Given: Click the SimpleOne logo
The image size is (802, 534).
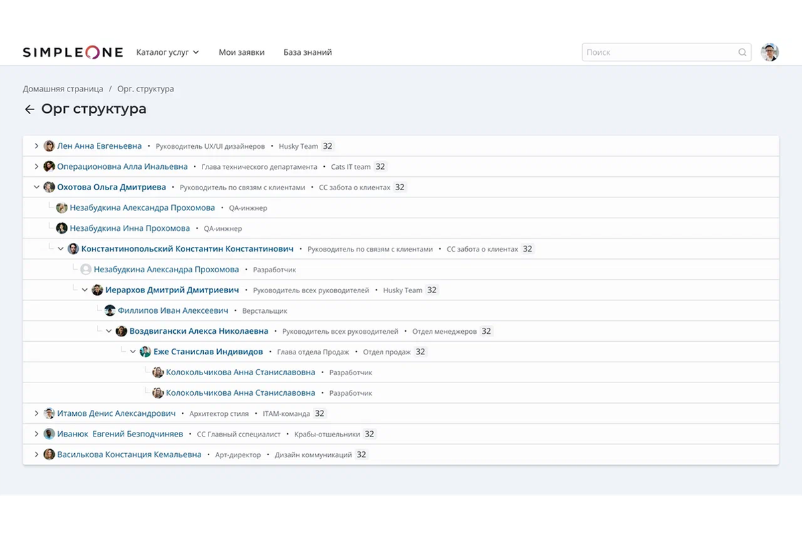Looking at the screenshot, I should click(x=73, y=52).
